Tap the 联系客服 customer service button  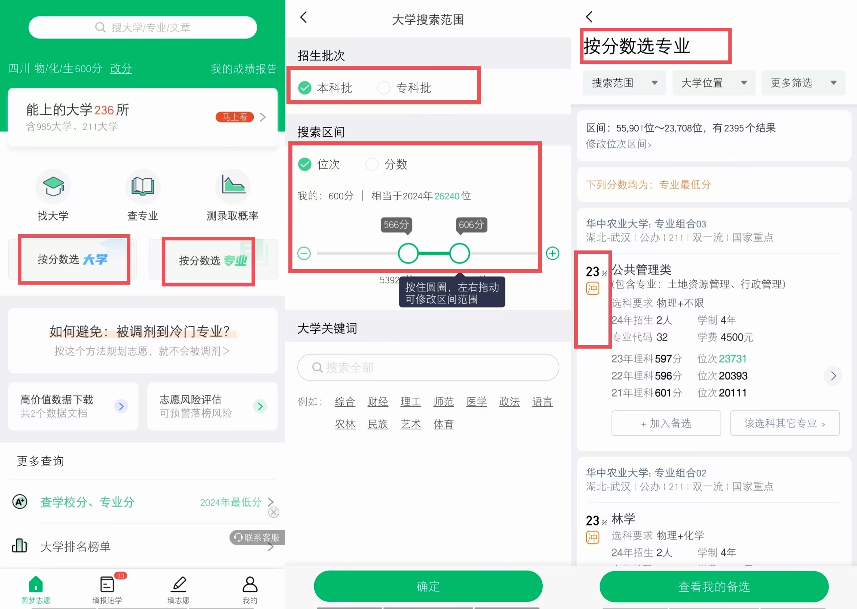258,537
